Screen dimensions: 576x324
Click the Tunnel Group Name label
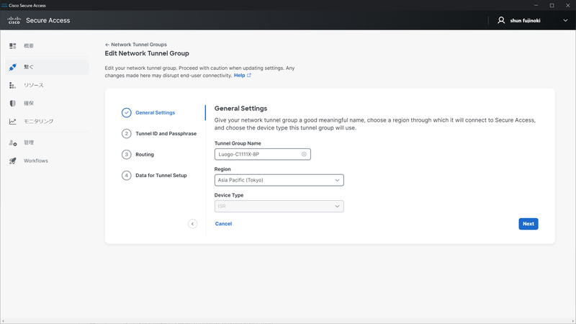(x=238, y=143)
